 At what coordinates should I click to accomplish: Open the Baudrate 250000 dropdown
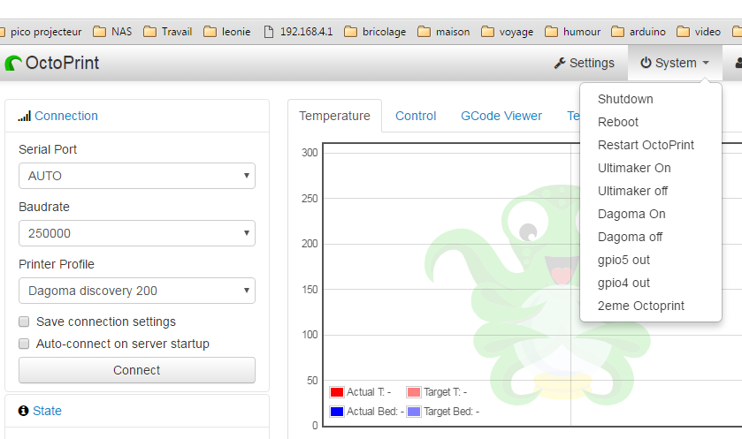pos(137,233)
